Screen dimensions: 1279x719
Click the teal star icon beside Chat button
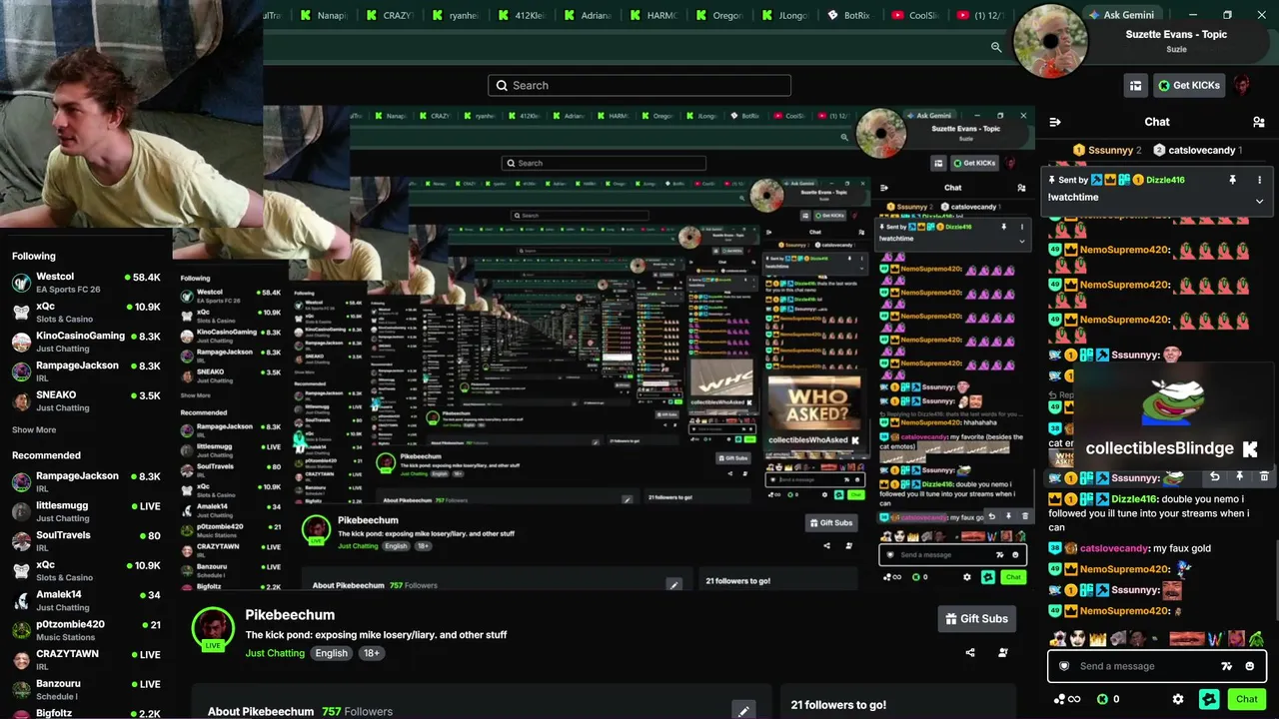(1209, 699)
